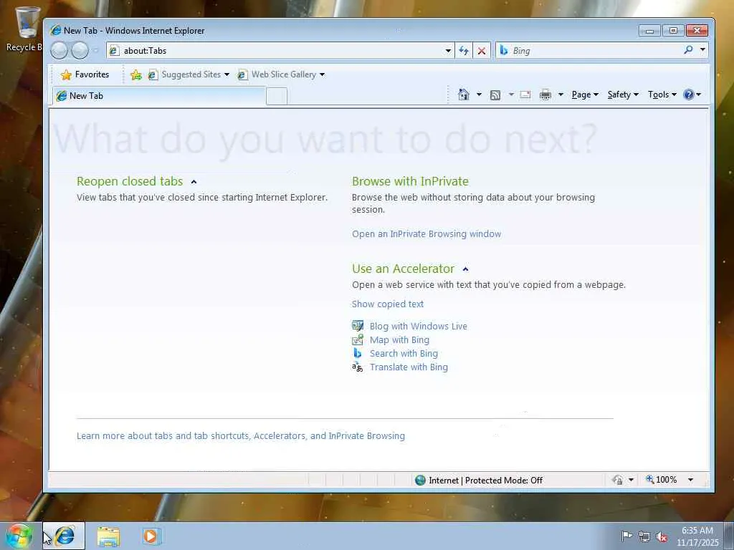Click the Home icon in command bar
Image resolution: width=734 pixels, height=550 pixels.
[x=464, y=95]
